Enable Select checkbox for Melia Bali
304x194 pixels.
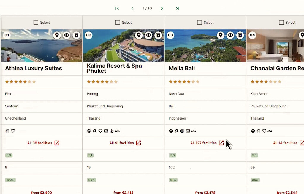coord(199,23)
